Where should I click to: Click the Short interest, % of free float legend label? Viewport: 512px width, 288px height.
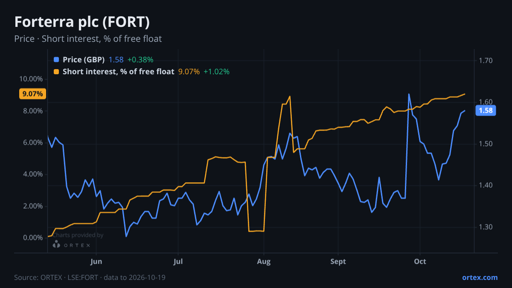pos(119,72)
